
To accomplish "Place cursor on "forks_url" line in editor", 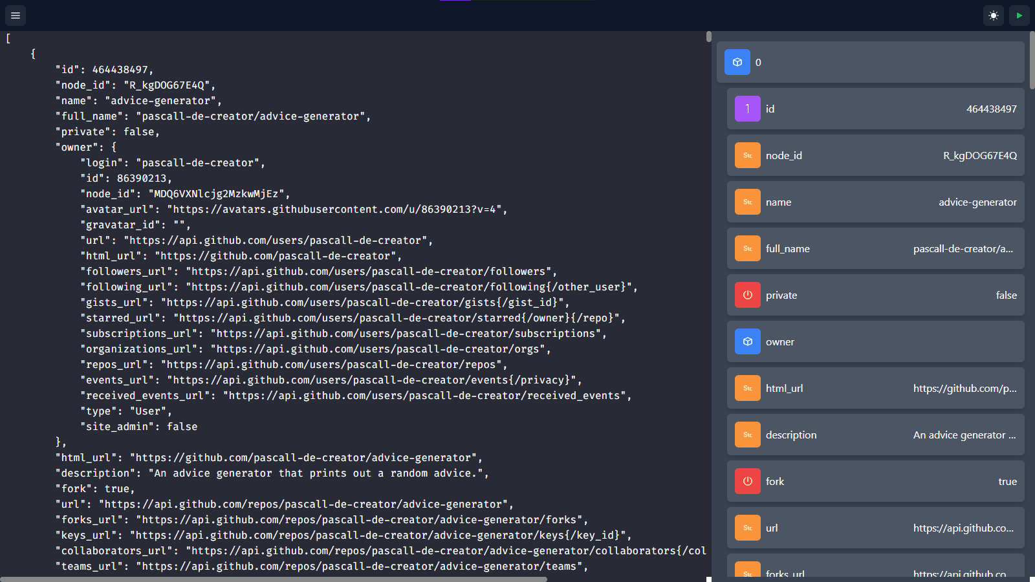I will click(321, 519).
